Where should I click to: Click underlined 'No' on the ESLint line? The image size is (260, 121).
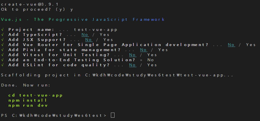[x=133, y=65]
